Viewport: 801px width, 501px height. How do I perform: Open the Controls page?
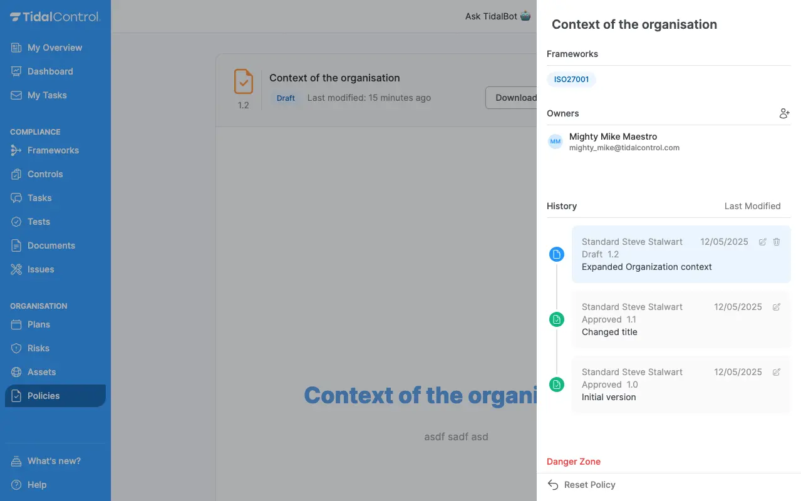coord(45,174)
